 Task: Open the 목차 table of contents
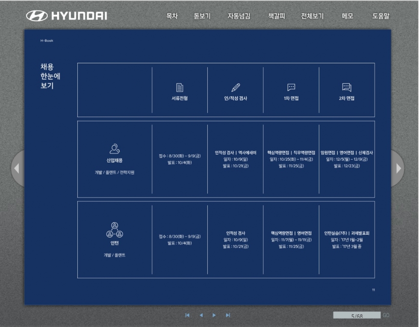[x=172, y=16]
